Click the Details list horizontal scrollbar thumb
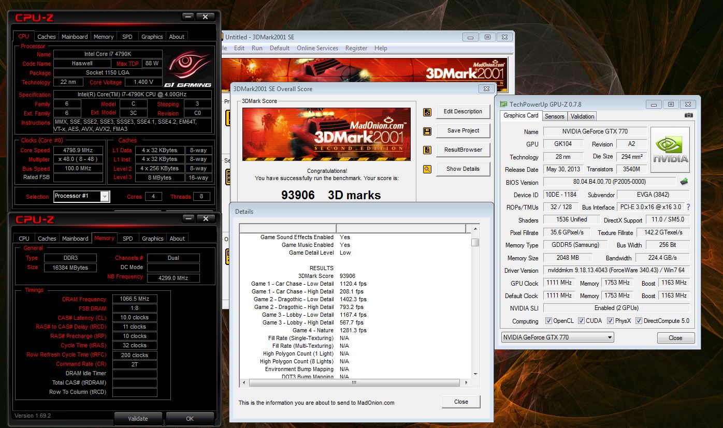 coord(355,383)
